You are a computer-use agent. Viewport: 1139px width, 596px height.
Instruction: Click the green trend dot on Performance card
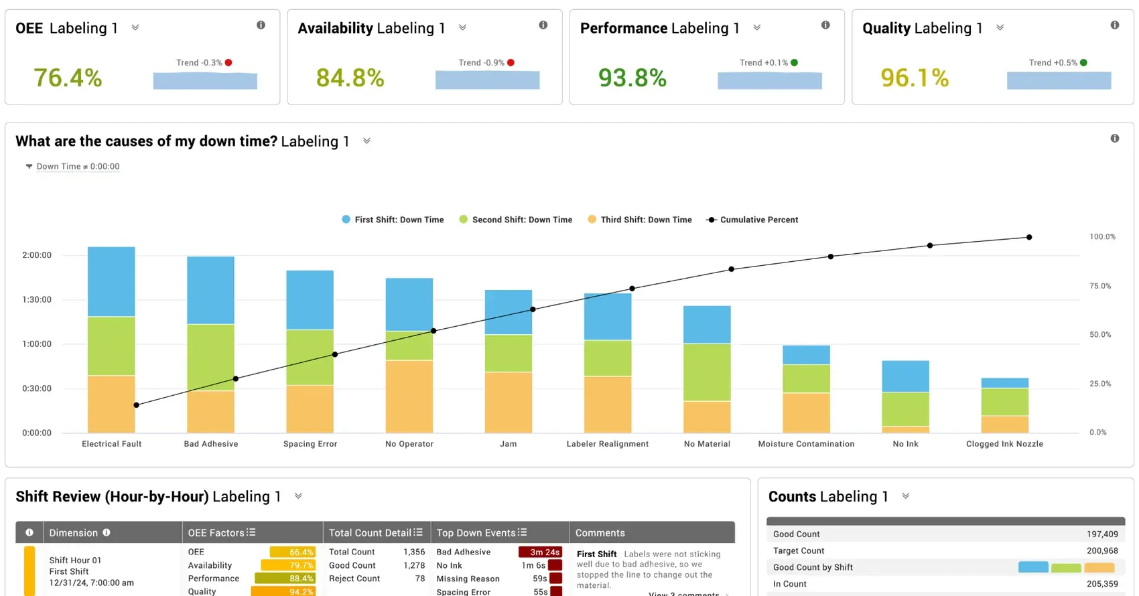point(794,62)
